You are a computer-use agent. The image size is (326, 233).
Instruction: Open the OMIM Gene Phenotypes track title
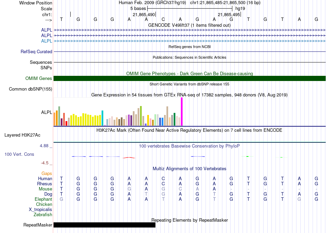click(x=189, y=73)
